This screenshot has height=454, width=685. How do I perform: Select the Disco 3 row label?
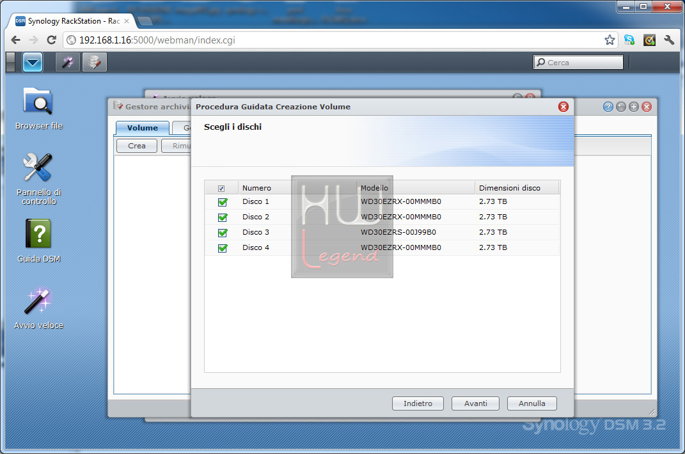(x=256, y=232)
